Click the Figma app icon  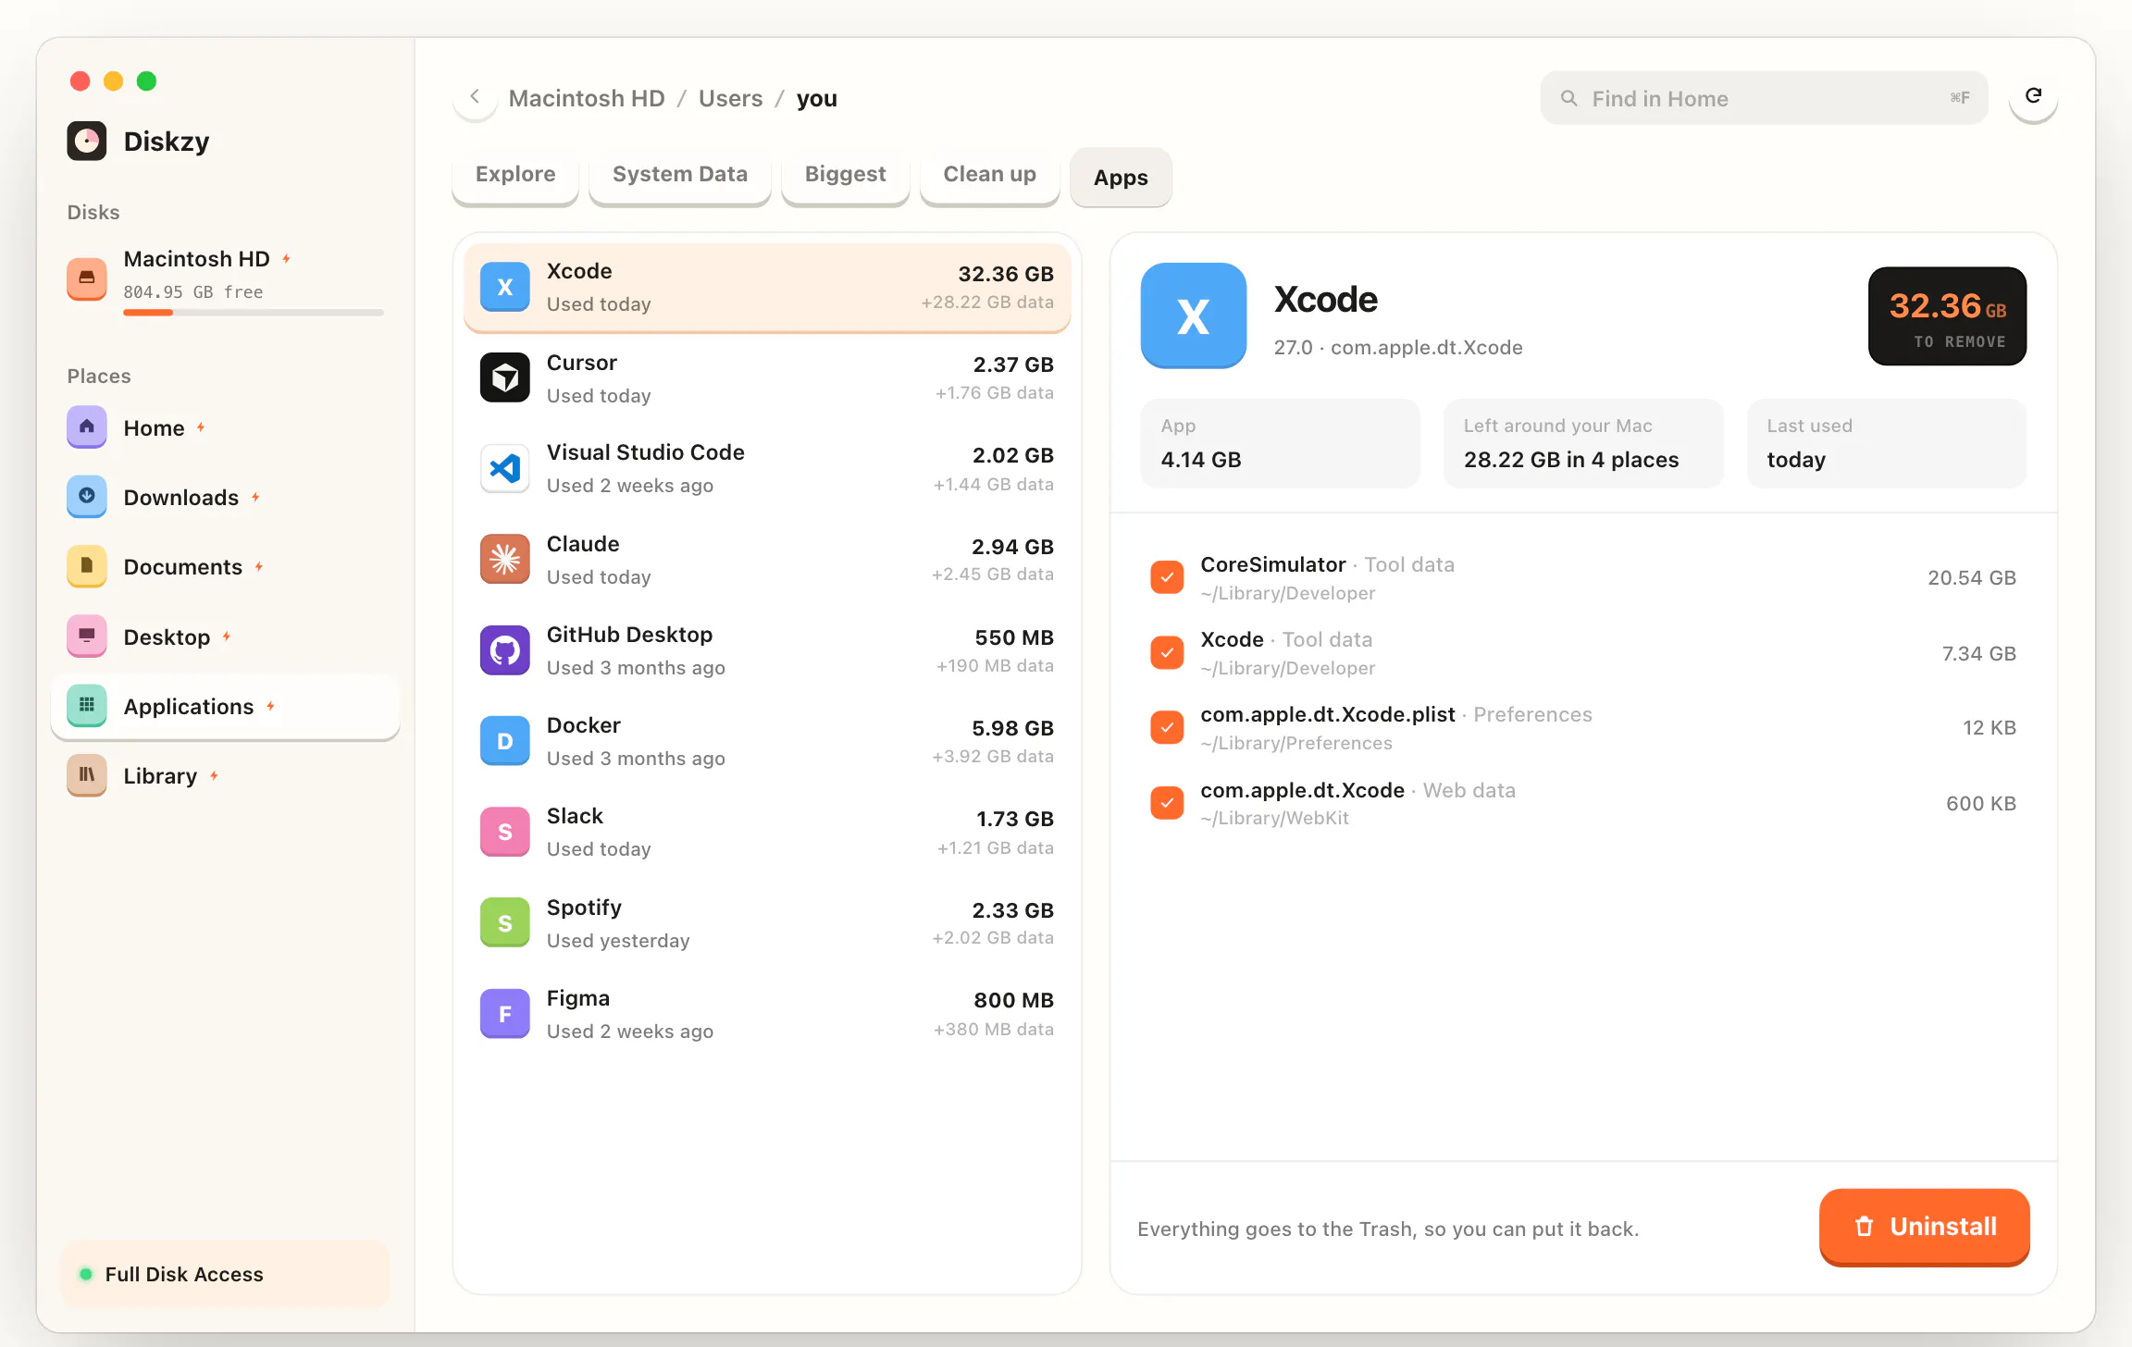[x=504, y=1014]
